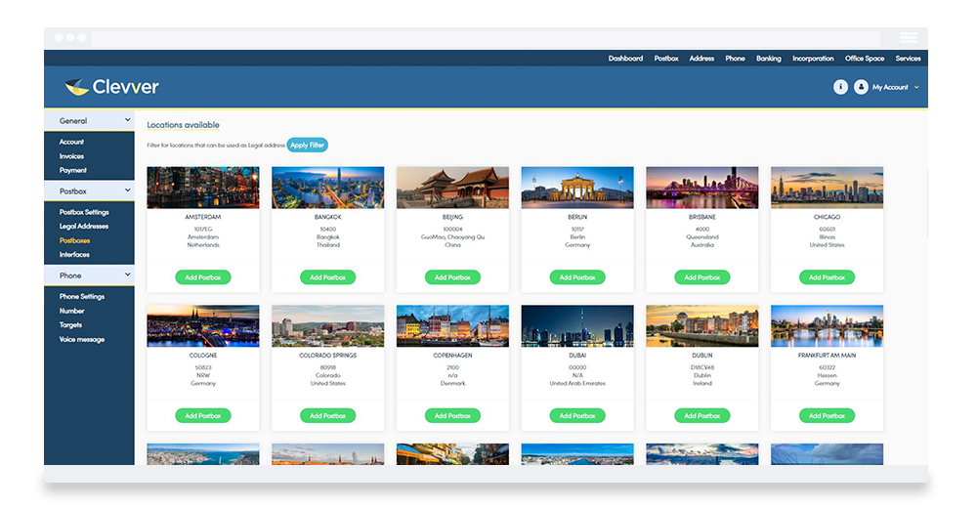Image resolution: width=977 pixels, height=508 pixels.
Task: Click the Dubai skyline photo
Action: click(577, 326)
